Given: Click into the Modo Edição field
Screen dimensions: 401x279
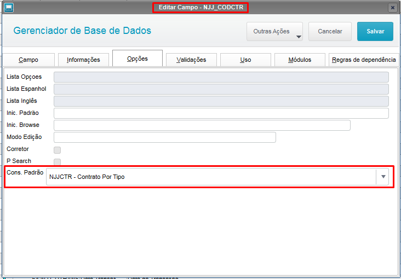Looking at the screenshot, I should (x=165, y=137).
